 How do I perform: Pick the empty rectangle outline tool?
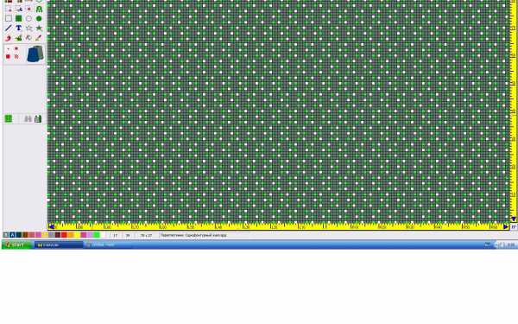tap(9, 18)
